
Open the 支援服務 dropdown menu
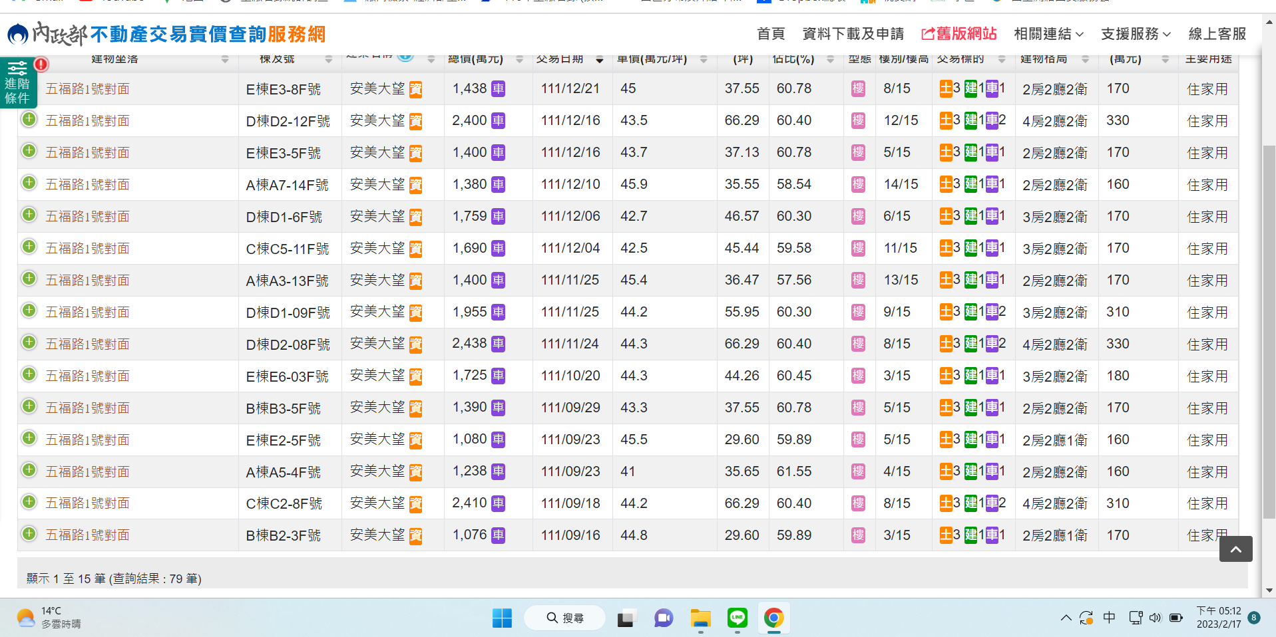[x=1135, y=34]
